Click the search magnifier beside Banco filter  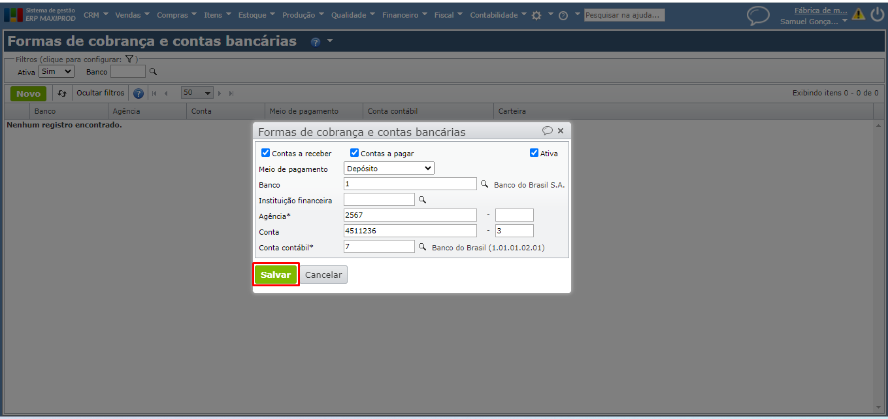point(153,72)
